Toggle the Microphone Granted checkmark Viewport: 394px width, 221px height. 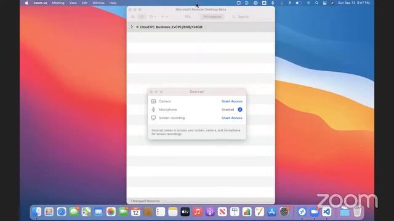pyautogui.click(x=240, y=109)
